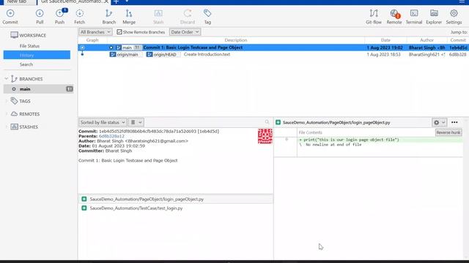This screenshot has height=263, width=469.
Task: Open the All Branches dropdown
Action: (x=95, y=32)
